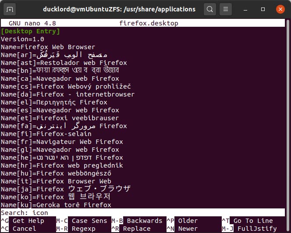Screen dimensions: 291x233
Task: Click the GNU nano 4.8 version text
Action: (x=32, y=23)
